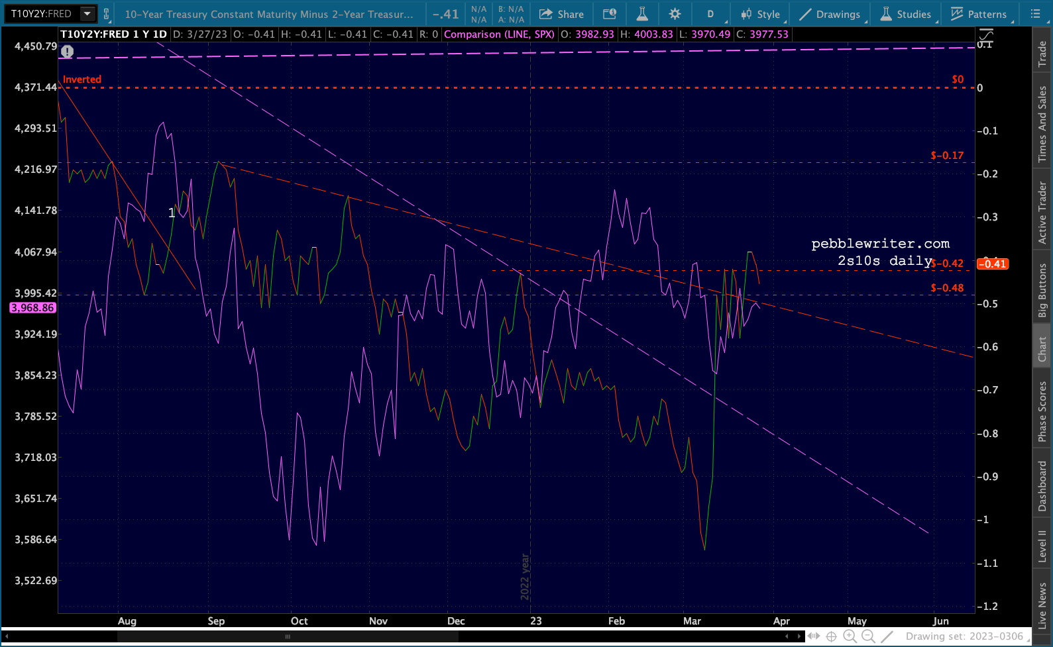Click the fit-chart horizontal arrows icon
Viewport: 1053px width, 647px height.
pos(814,636)
